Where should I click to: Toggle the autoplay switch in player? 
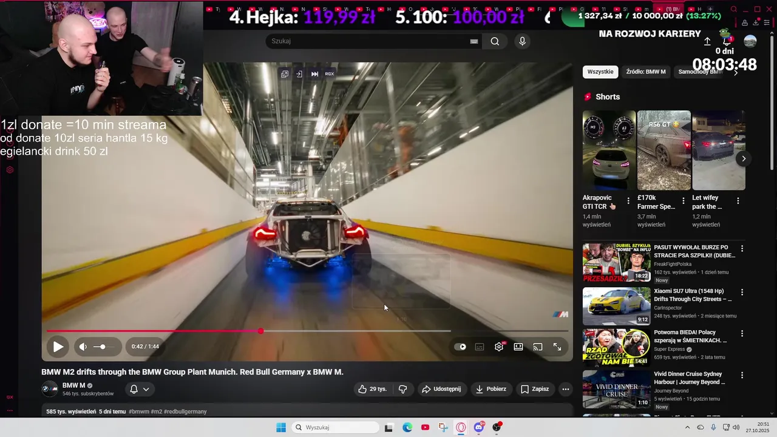click(x=460, y=347)
